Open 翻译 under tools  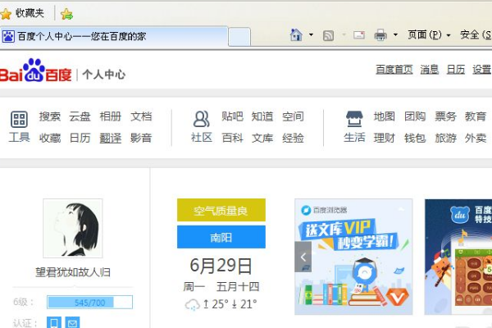coord(110,138)
